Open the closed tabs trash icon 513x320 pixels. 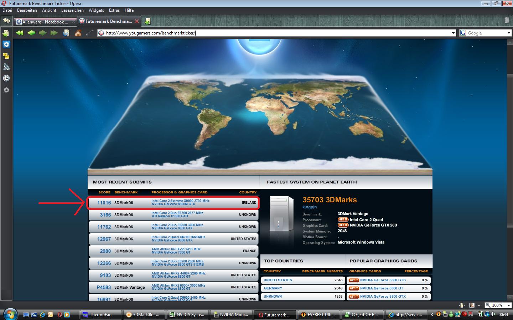(x=507, y=20)
